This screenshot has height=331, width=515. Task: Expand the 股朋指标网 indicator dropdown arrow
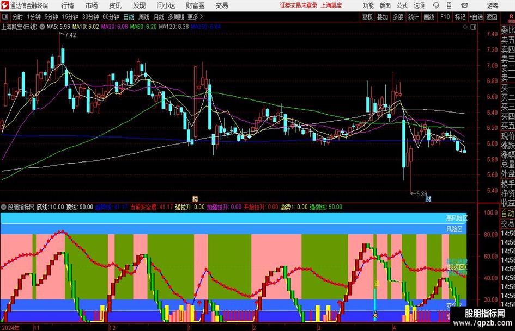coord(4,207)
